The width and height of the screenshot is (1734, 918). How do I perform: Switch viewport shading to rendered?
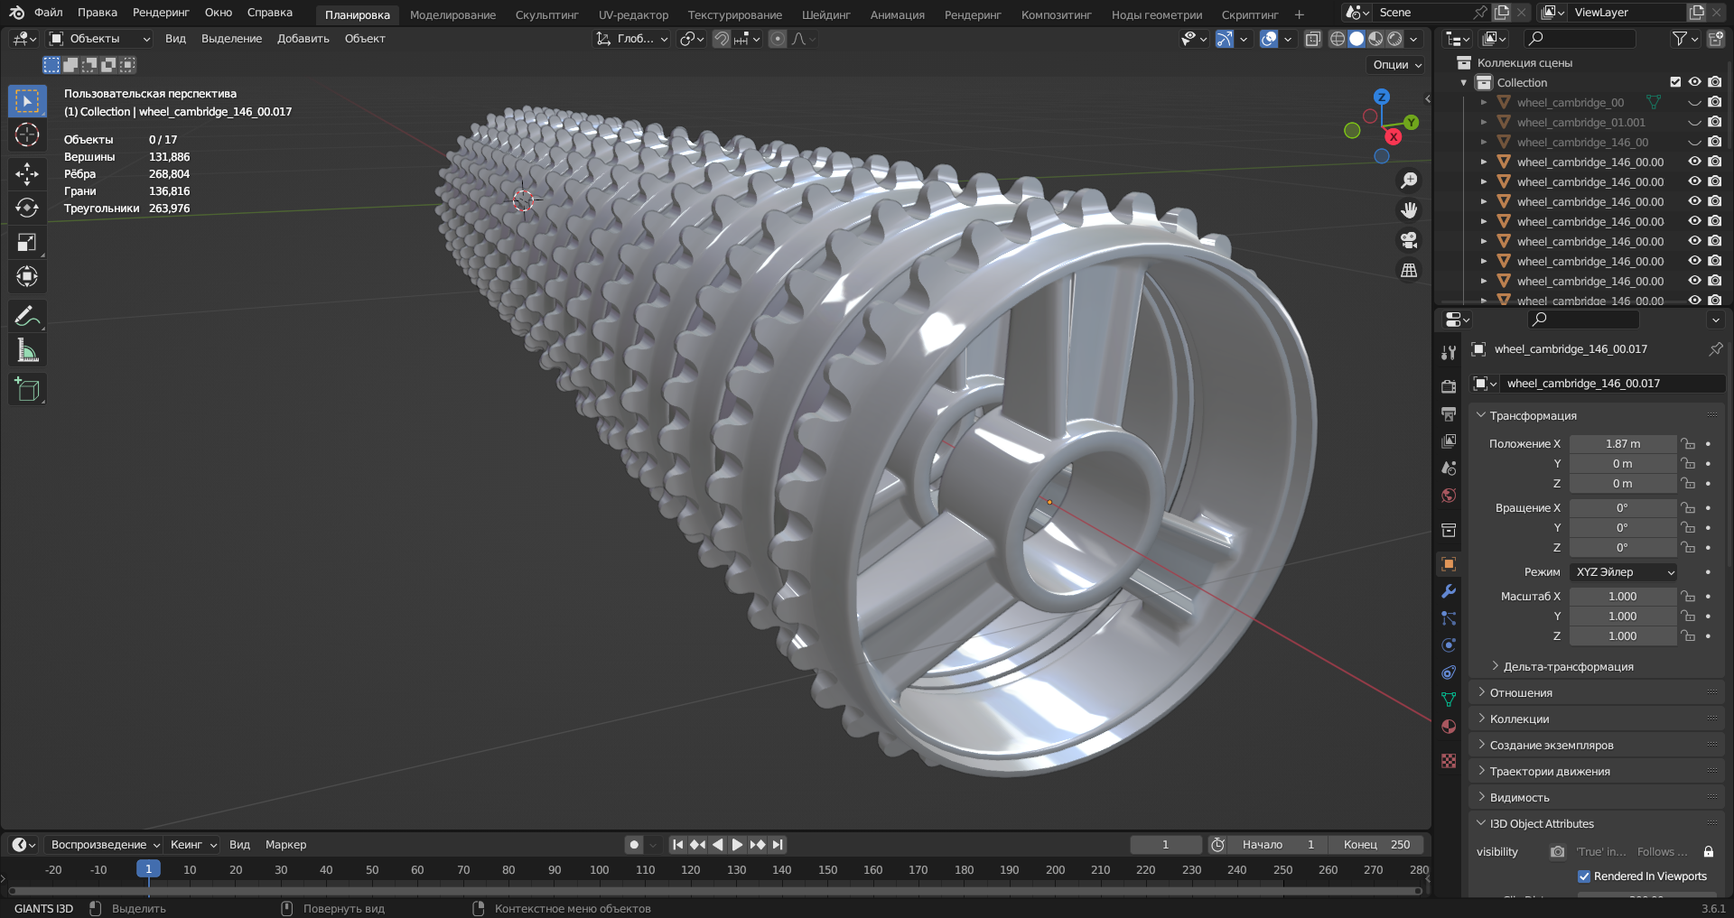[1394, 39]
